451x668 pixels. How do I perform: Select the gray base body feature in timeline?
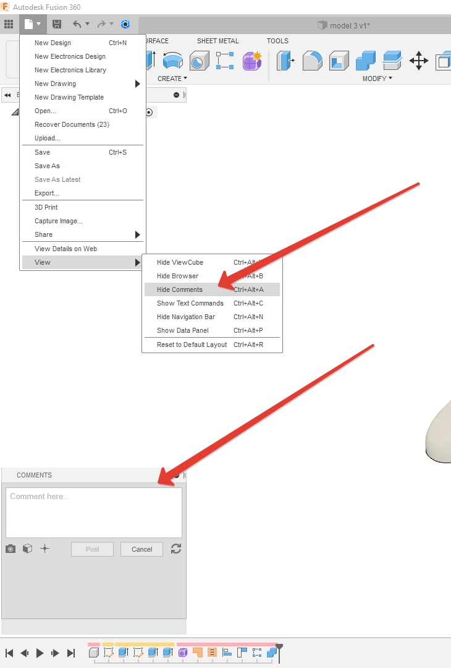click(x=94, y=653)
